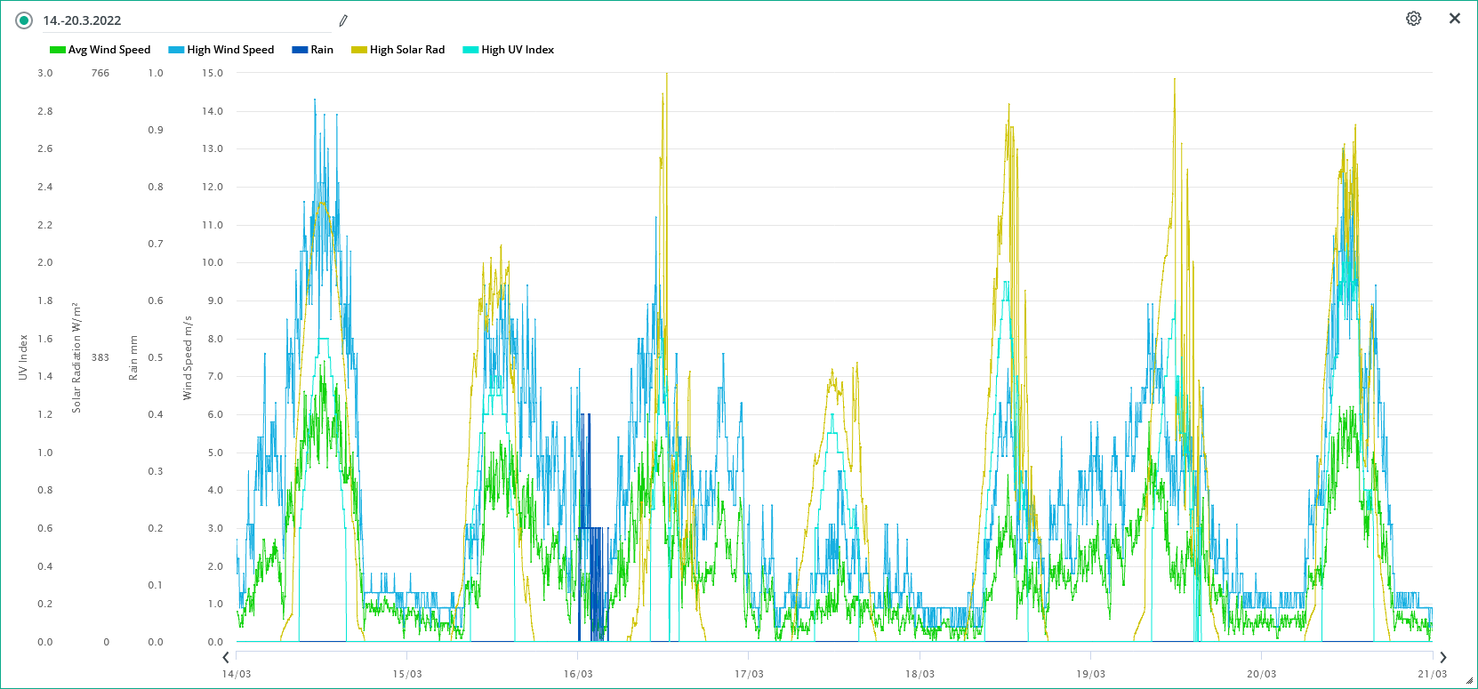Go to previous period with left arrow
1478x689 pixels.
pyautogui.click(x=226, y=657)
